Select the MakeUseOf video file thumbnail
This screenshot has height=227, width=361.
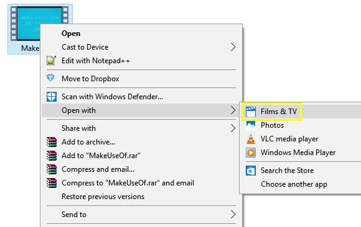point(40,24)
